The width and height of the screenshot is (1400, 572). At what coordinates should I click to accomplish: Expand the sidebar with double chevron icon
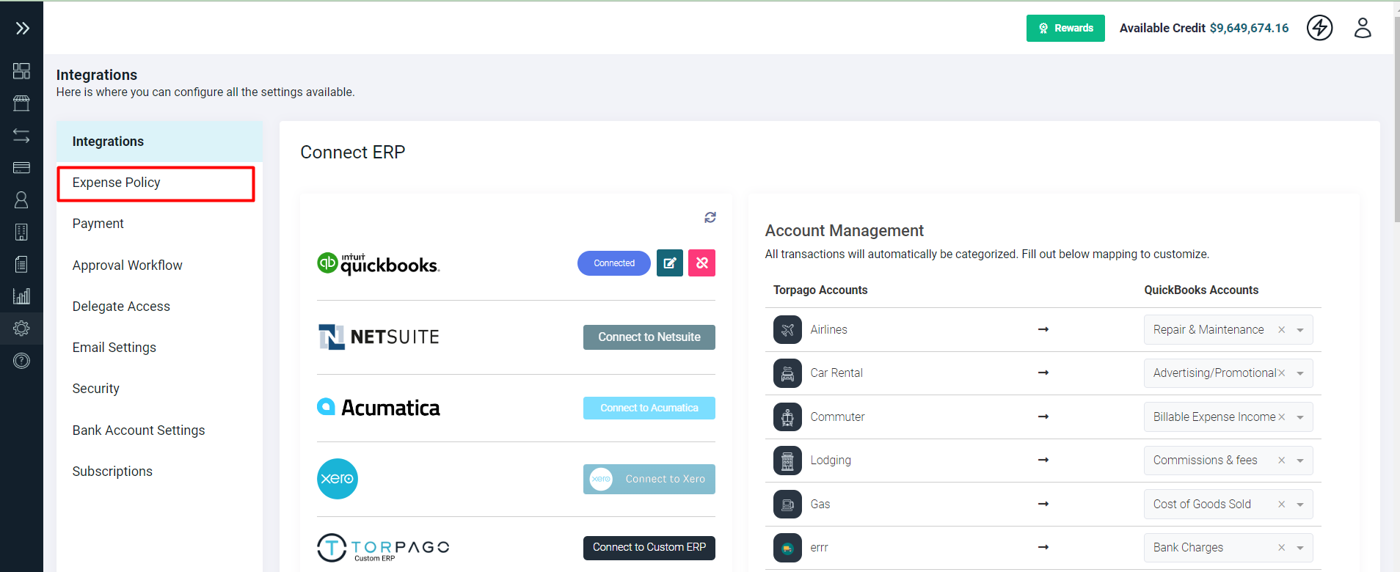[22, 28]
